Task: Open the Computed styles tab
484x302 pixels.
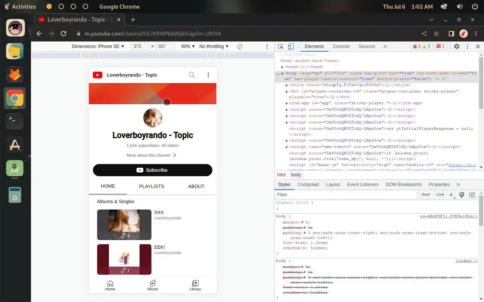Action: (x=308, y=185)
